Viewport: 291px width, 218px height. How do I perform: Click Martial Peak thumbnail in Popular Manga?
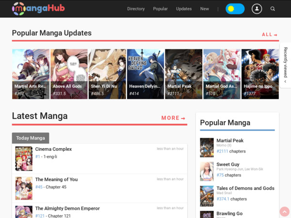click(x=207, y=148)
